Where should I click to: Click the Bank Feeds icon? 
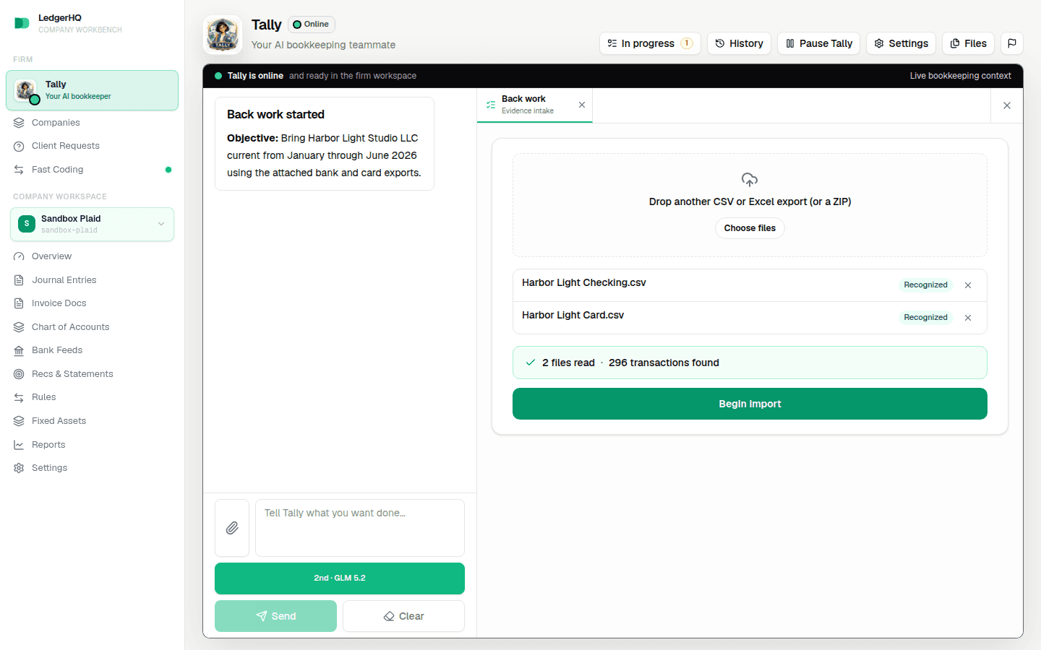tap(19, 350)
